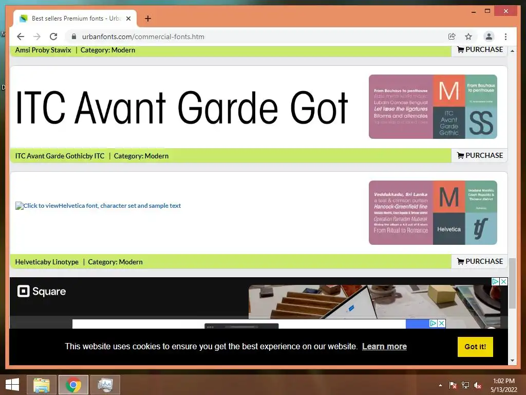Open the network status tray icon
This screenshot has width=526, height=395.
point(465,385)
